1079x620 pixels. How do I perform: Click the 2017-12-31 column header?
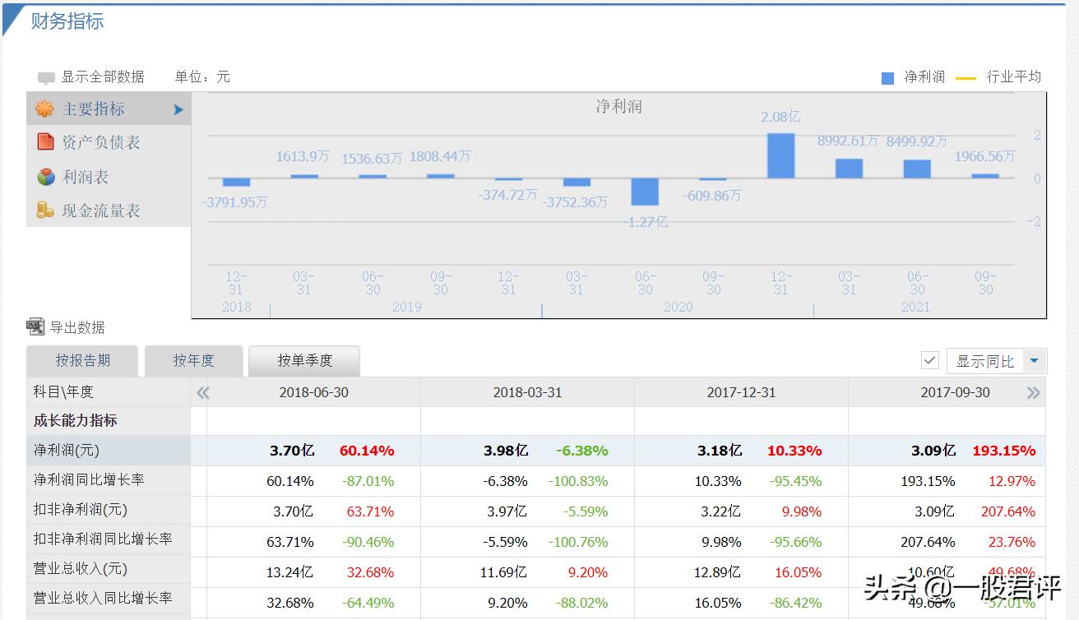pos(741,392)
